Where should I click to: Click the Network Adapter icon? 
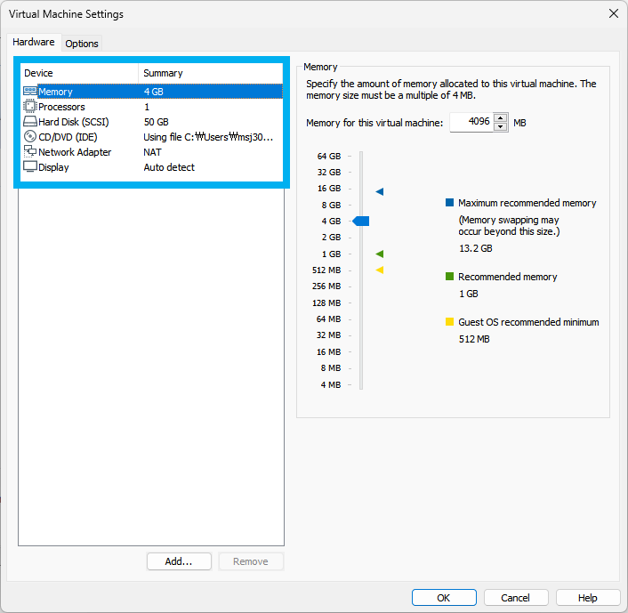point(30,151)
